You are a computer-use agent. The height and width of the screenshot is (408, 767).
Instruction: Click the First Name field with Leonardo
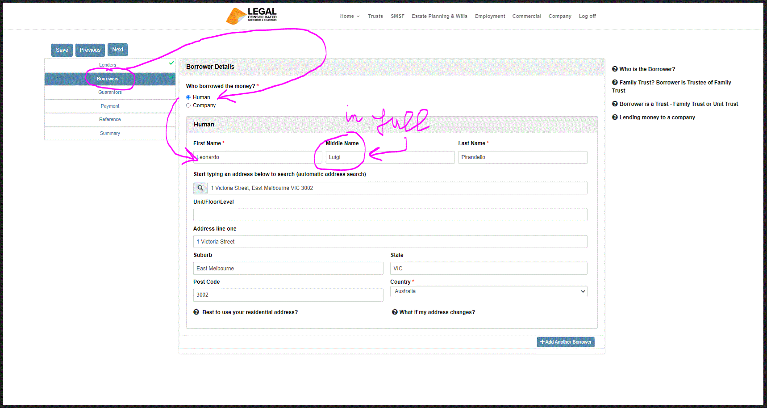coord(258,157)
